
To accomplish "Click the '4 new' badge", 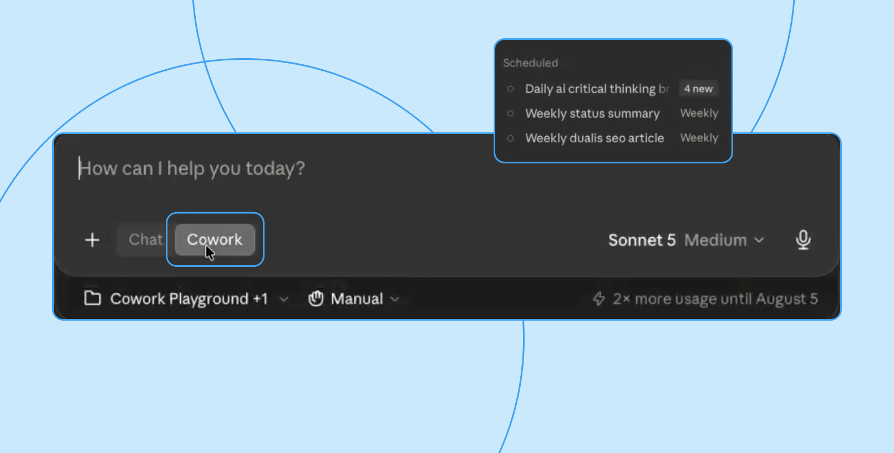I will [x=698, y=89].
